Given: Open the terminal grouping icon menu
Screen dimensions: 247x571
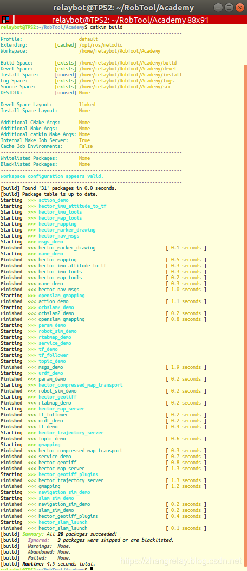Looking at the screenshot, I should [6, 20].
